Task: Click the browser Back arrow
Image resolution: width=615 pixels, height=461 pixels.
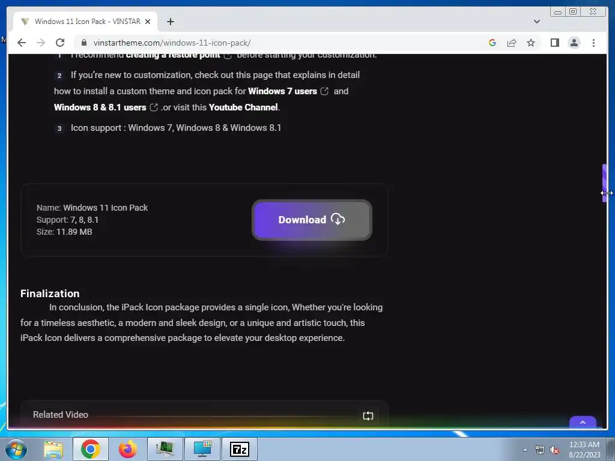Action: [x=22, y=43]
